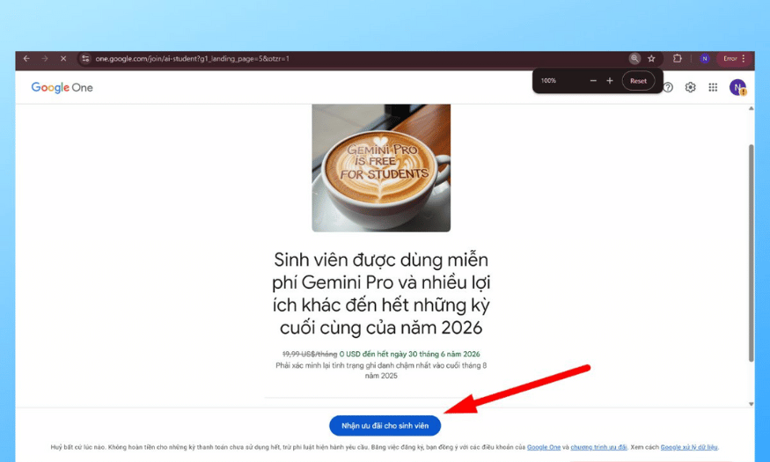This screenshot has width=770, height=462.
Task: Open Chrome profile avatar in the toolbar
Action: (x=705, y=58)
